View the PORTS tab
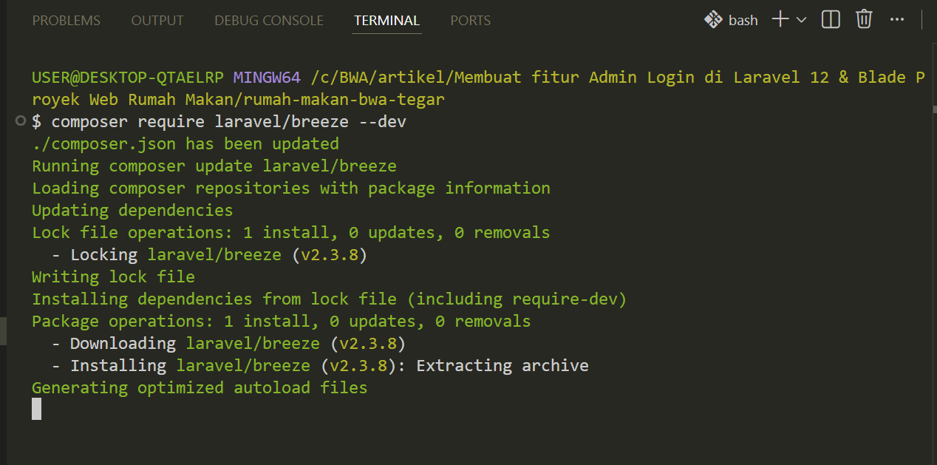 coord(470,21)
